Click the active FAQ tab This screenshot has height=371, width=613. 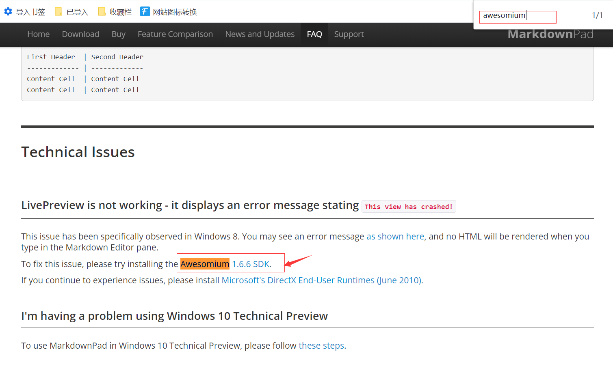[314, 35]
